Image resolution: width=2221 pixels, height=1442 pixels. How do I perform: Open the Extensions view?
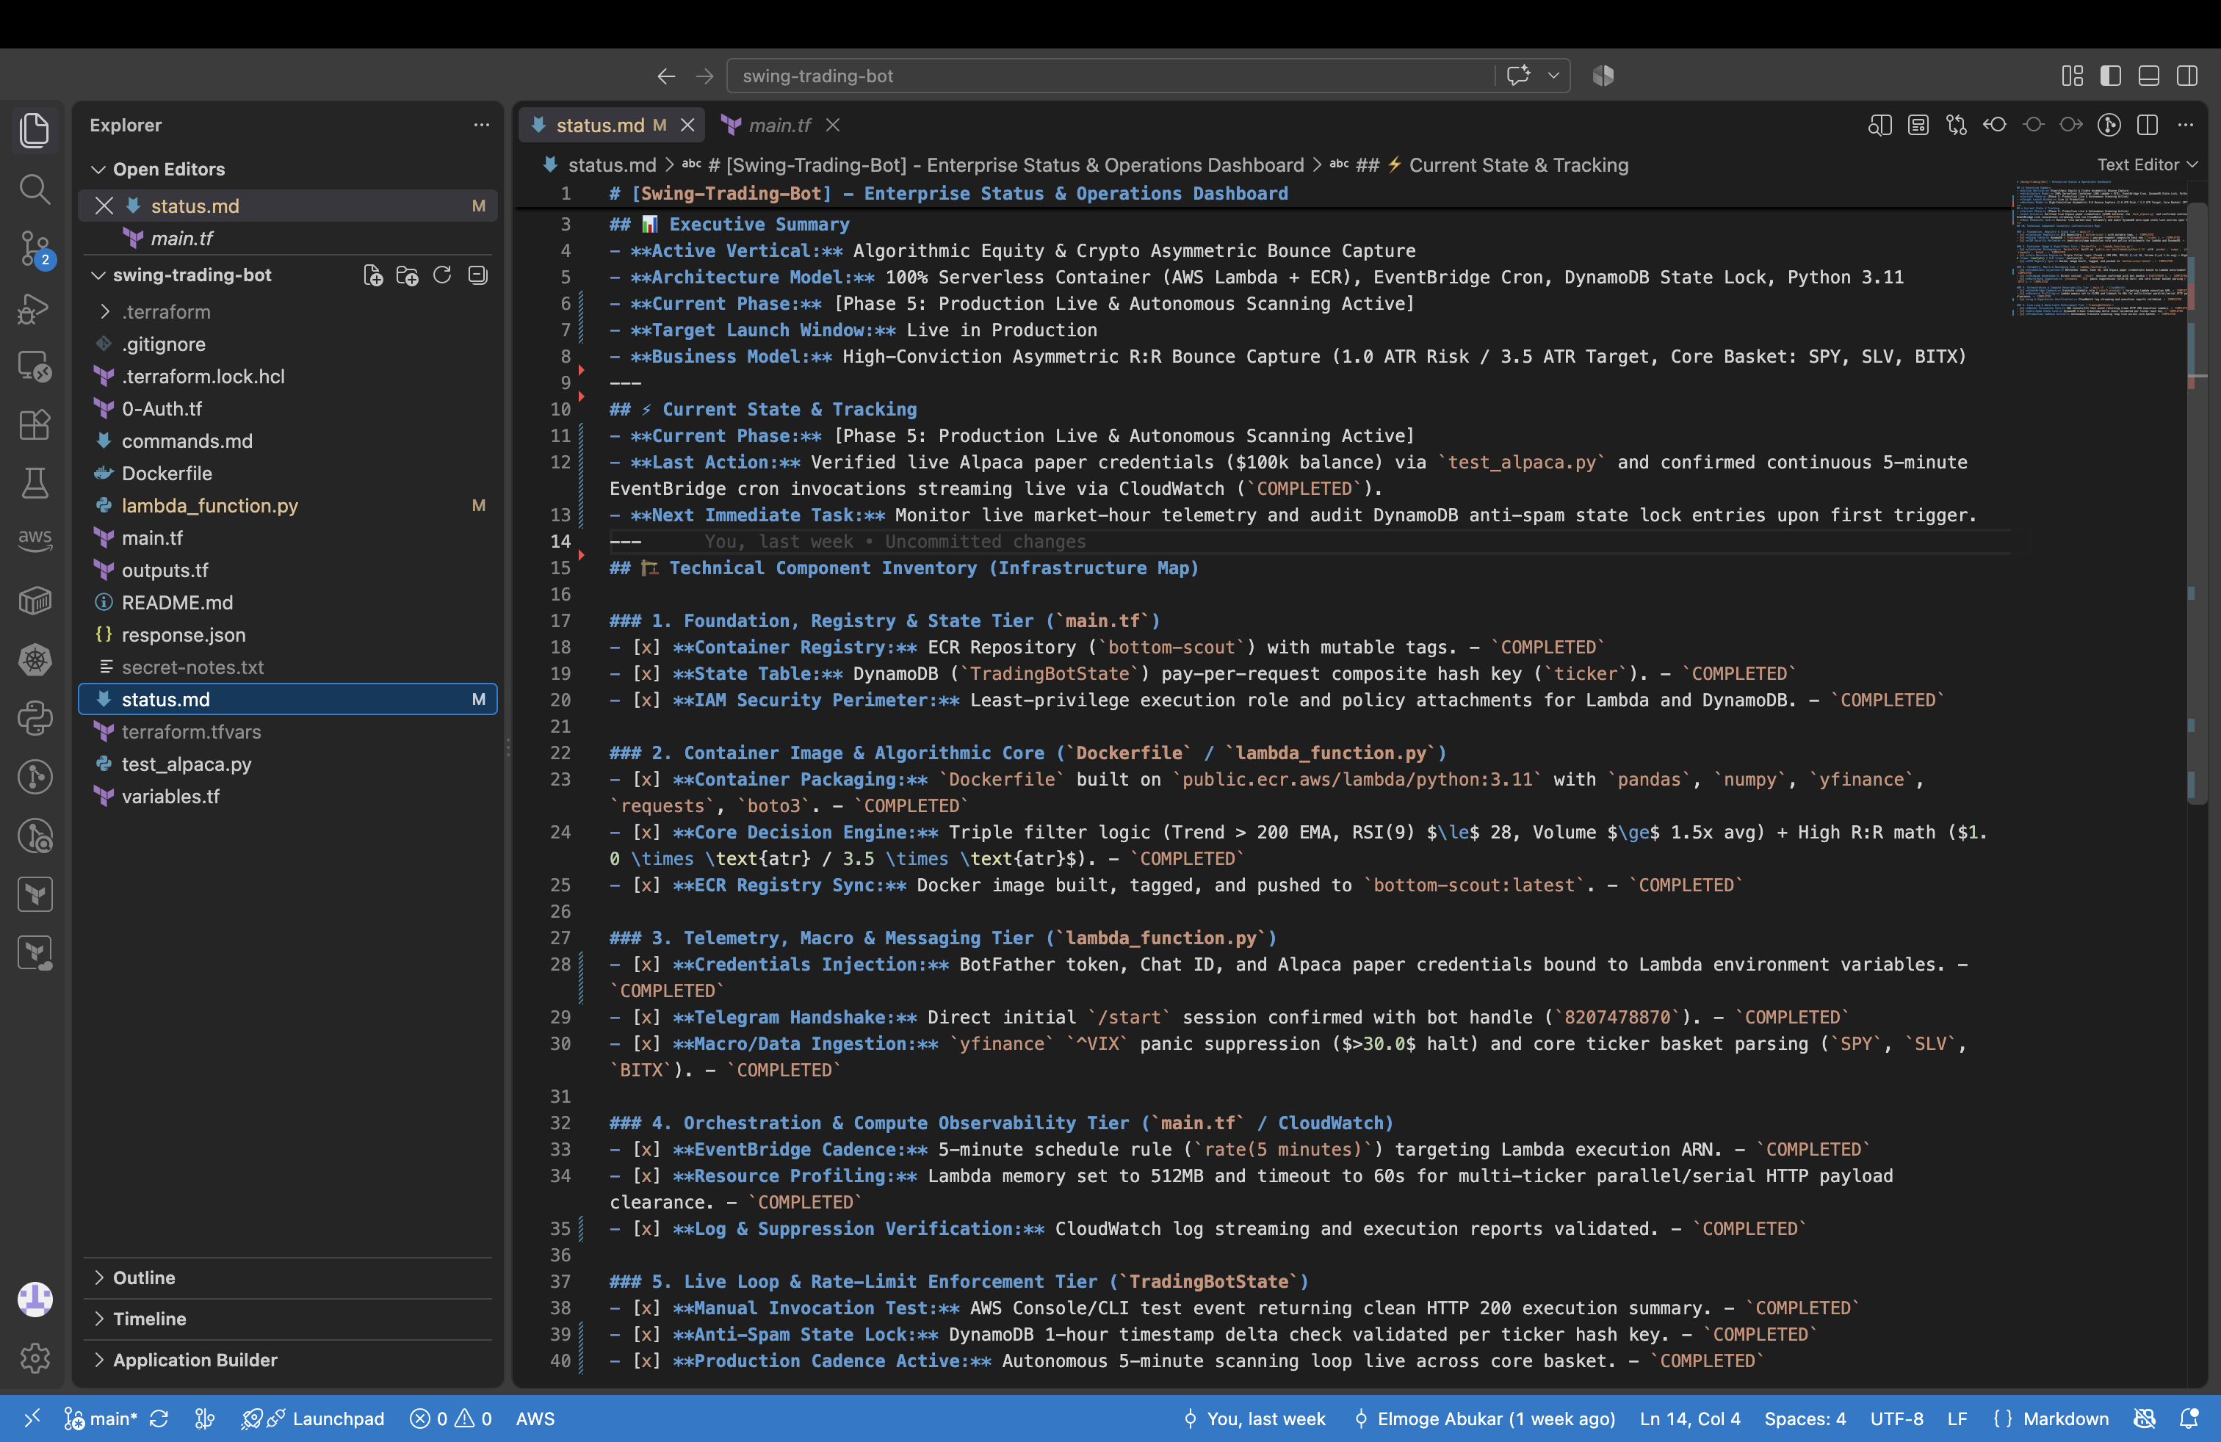(x=35, y=424)
